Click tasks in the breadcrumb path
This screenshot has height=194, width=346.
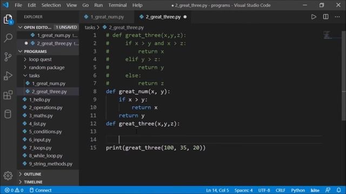[90, 27]
